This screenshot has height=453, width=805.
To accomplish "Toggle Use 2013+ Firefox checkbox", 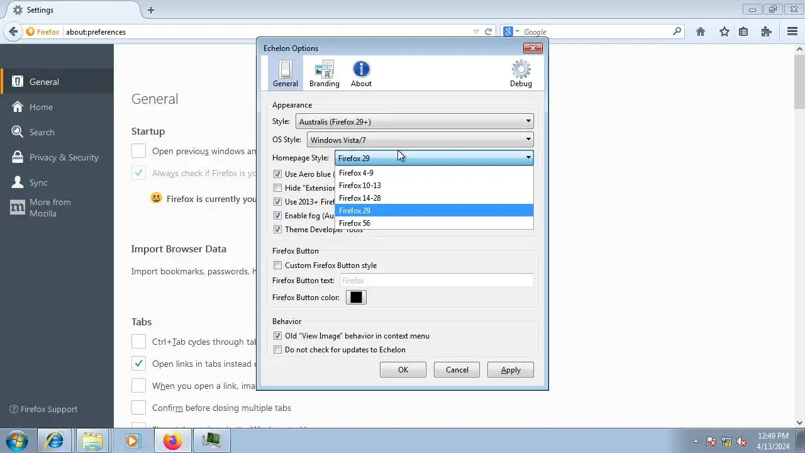I will pyautogui.click(x=278, y=202).
